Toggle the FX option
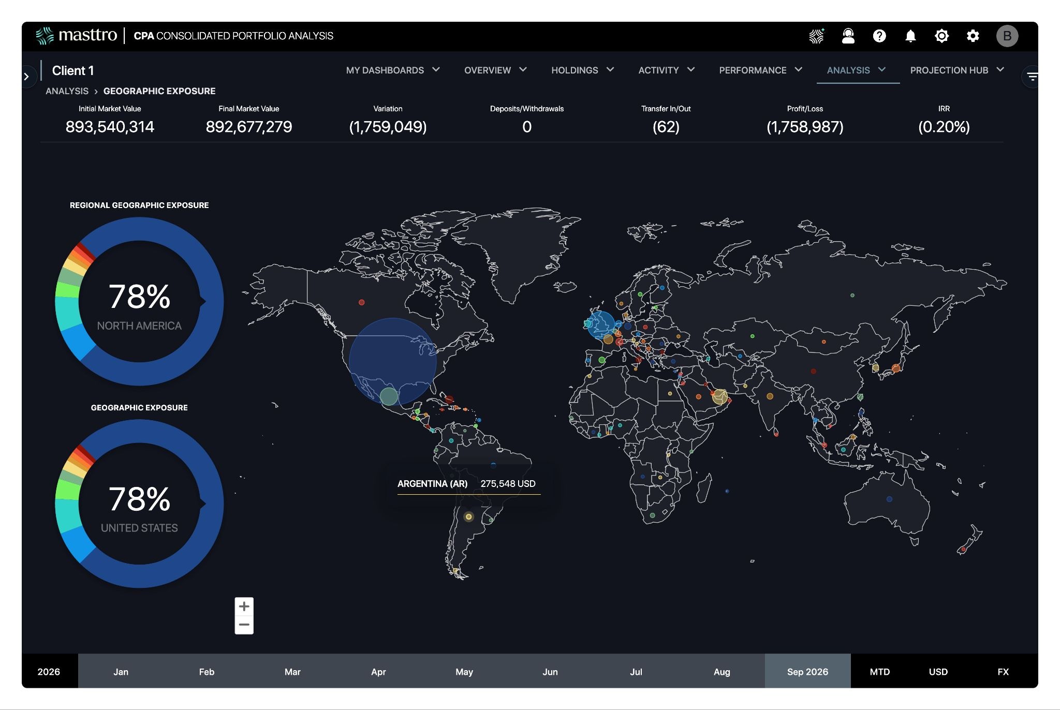Image resolution: width=1060 pixels, height=710 pixels. [x=1003, y=672]
